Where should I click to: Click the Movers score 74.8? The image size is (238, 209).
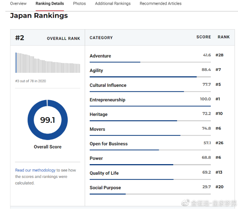tap(206, 128)
